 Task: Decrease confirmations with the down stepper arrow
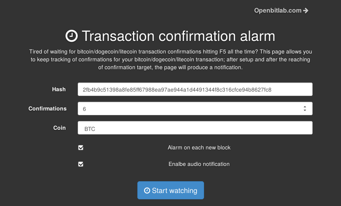pos(305,110)
